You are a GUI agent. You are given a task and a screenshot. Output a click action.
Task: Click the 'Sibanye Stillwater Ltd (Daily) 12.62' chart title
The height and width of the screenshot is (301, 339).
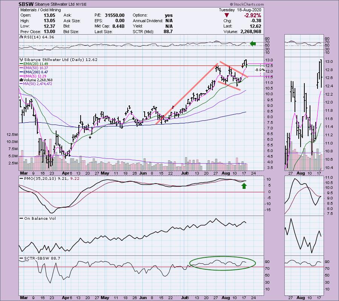[x=61, y=59]
